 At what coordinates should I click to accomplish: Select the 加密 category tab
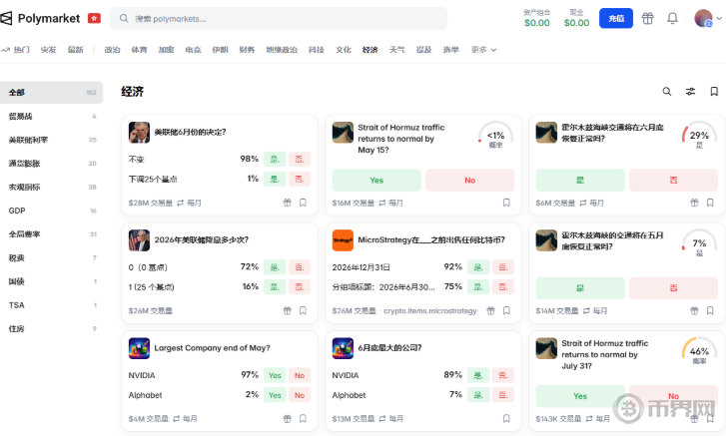coord(166,50)
